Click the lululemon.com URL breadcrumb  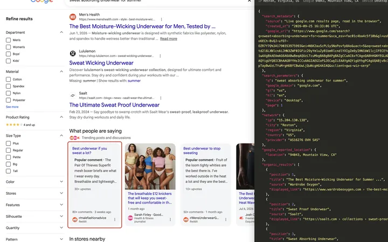tap(116, 56)
